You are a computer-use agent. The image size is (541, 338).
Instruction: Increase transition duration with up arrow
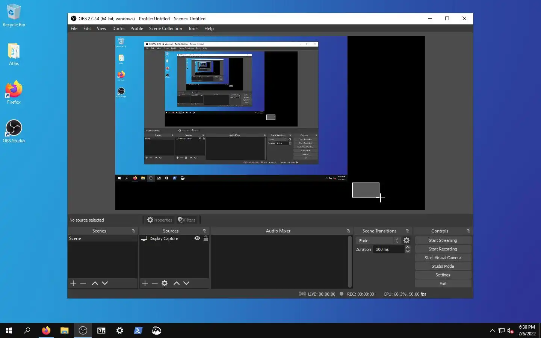tap(408, 247)
